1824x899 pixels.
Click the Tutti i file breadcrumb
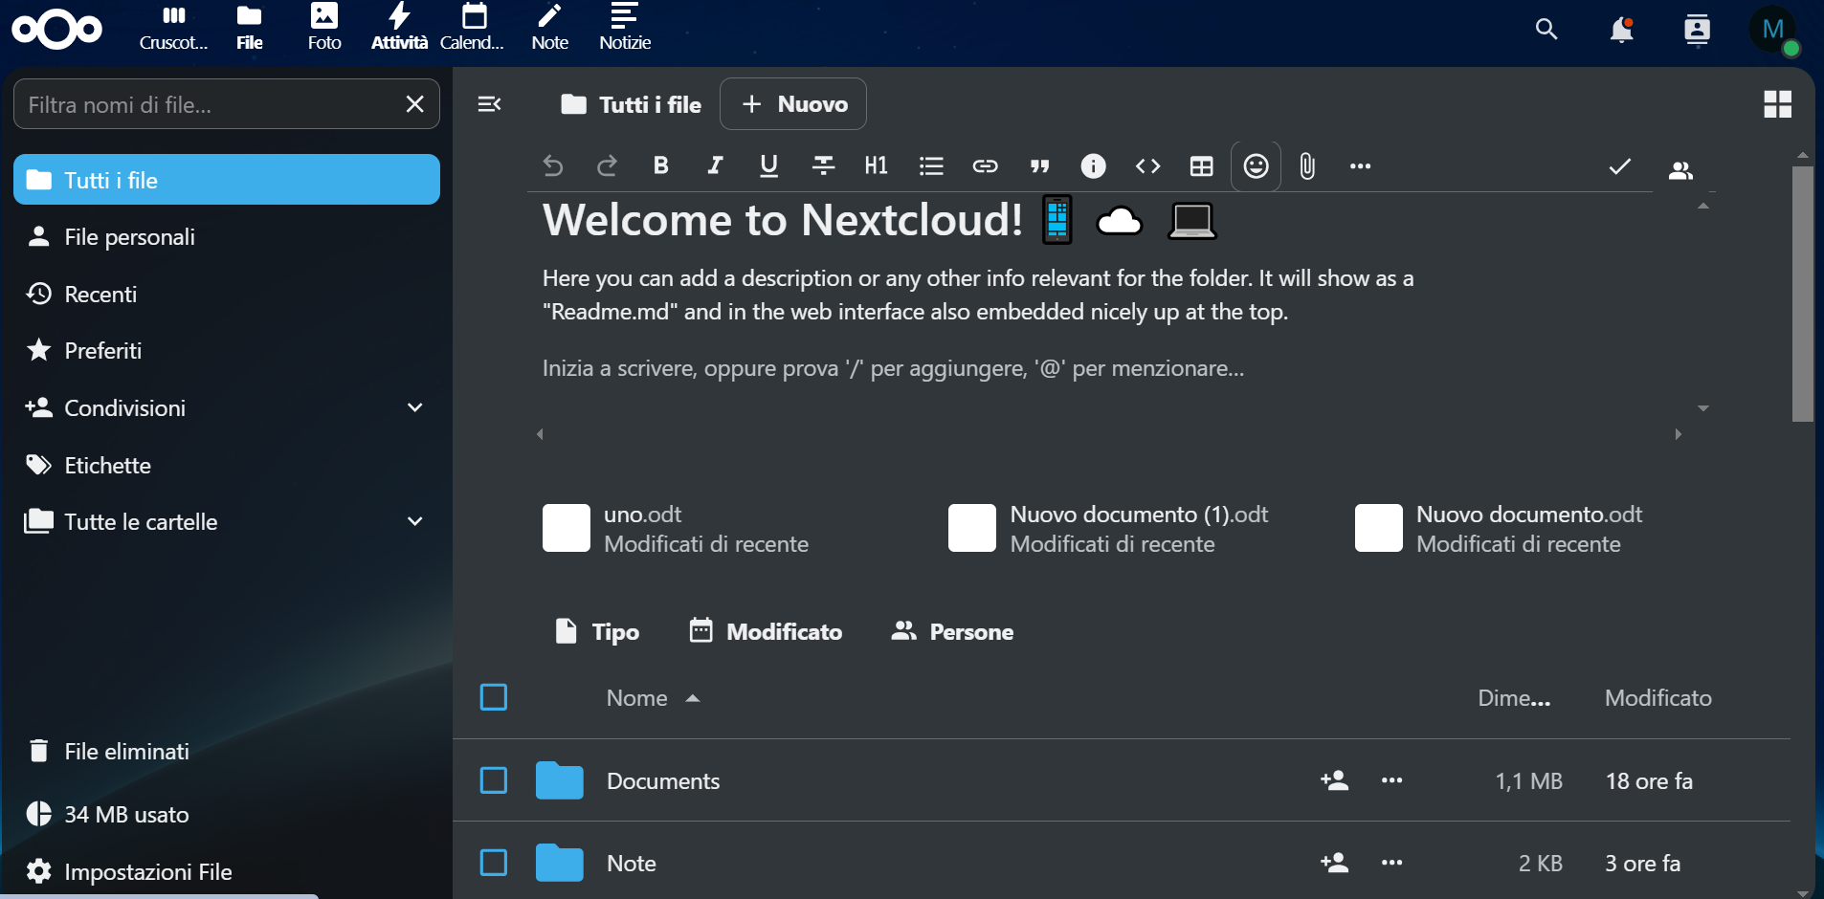coord(632,104)
